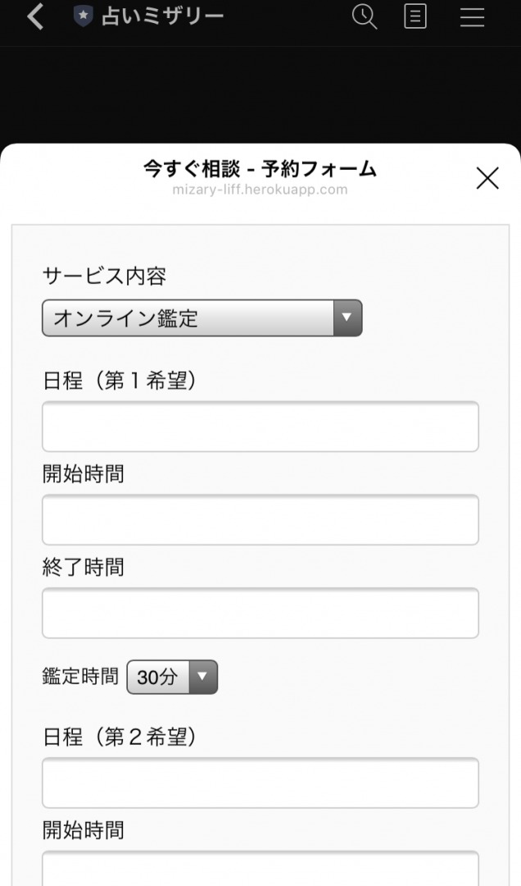Tap the 今すぐ相談 - 予約フォーム header title
The image size is (521, 886).
(260, 168)
